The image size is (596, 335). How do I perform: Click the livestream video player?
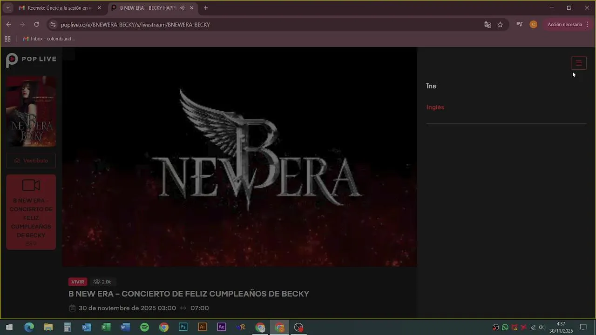pyautogui.click(x=240, y=157)
